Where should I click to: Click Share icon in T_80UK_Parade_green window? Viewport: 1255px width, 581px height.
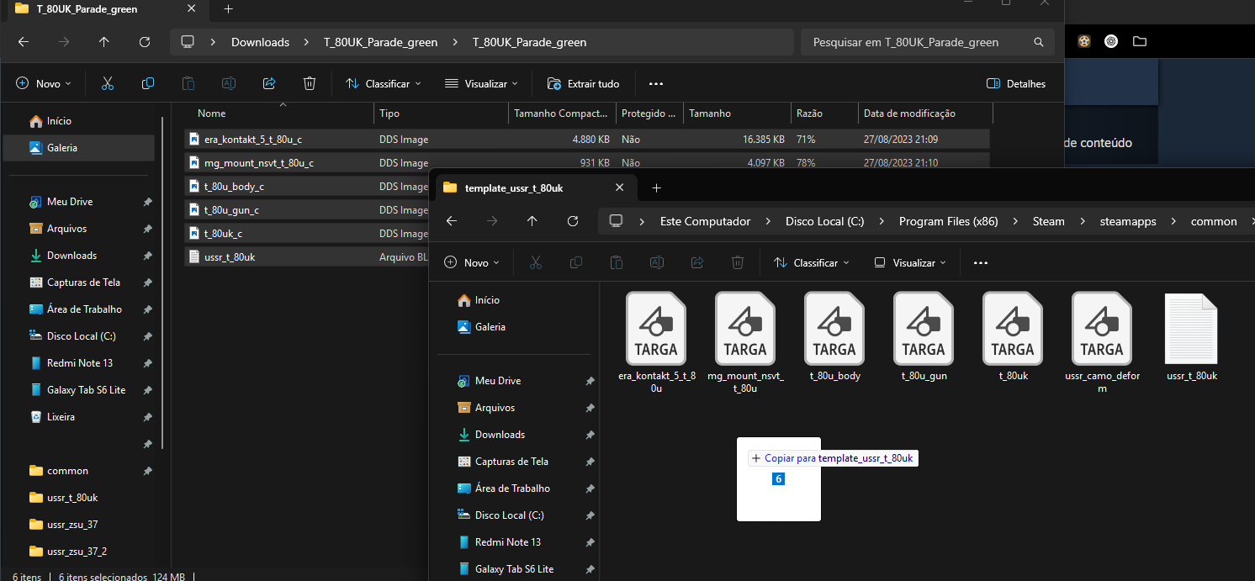coord(269,83)
